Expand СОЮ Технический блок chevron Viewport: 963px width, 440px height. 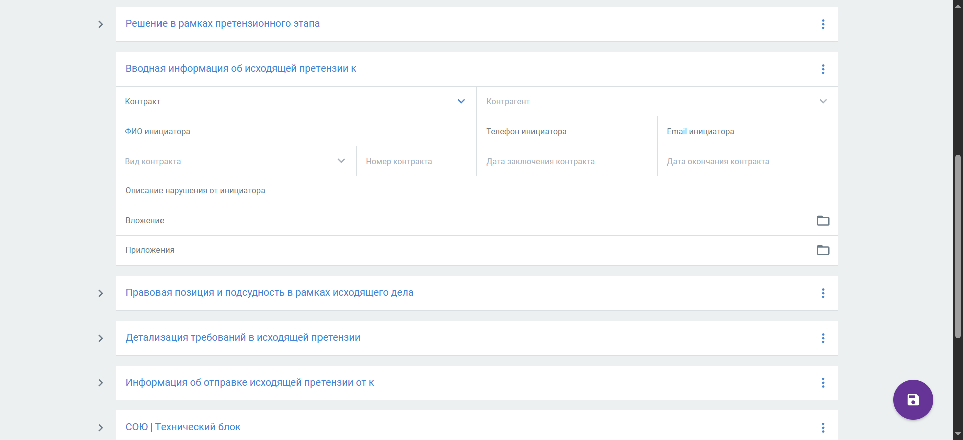point(101,428)
